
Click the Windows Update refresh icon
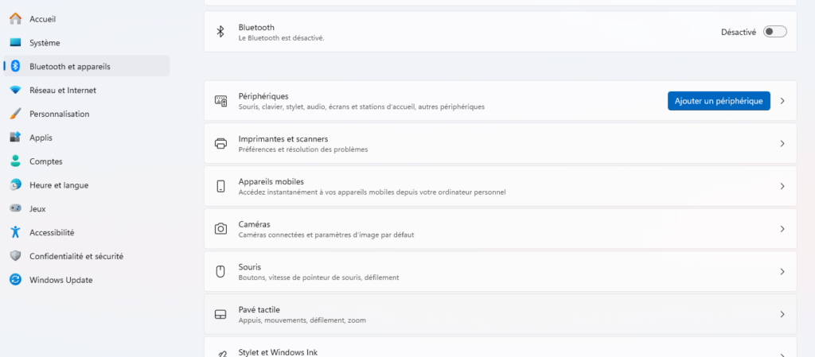(x=15, y=280)
